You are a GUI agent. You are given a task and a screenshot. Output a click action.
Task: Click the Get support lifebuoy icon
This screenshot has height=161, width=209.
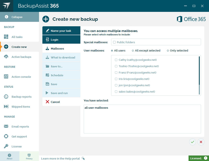pyautogui.click(x=6, y=136)
